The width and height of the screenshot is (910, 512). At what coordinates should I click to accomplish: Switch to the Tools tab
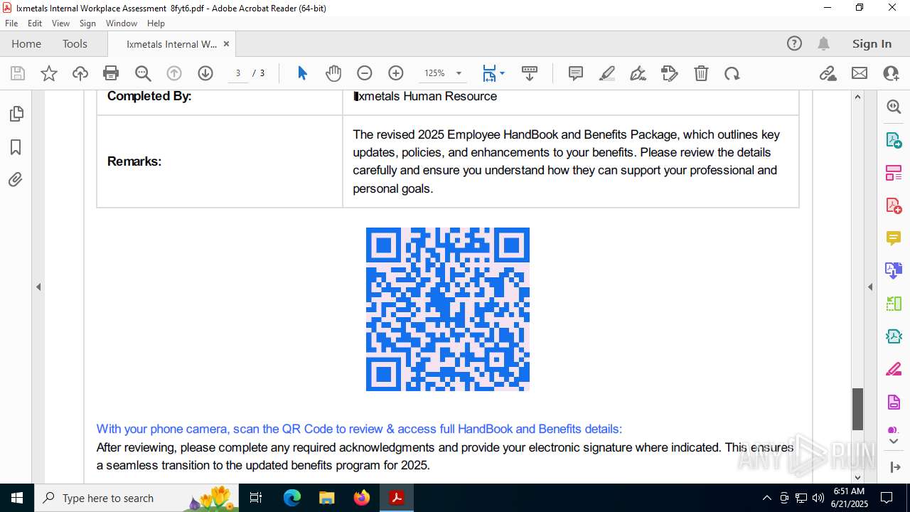(75, 44)
